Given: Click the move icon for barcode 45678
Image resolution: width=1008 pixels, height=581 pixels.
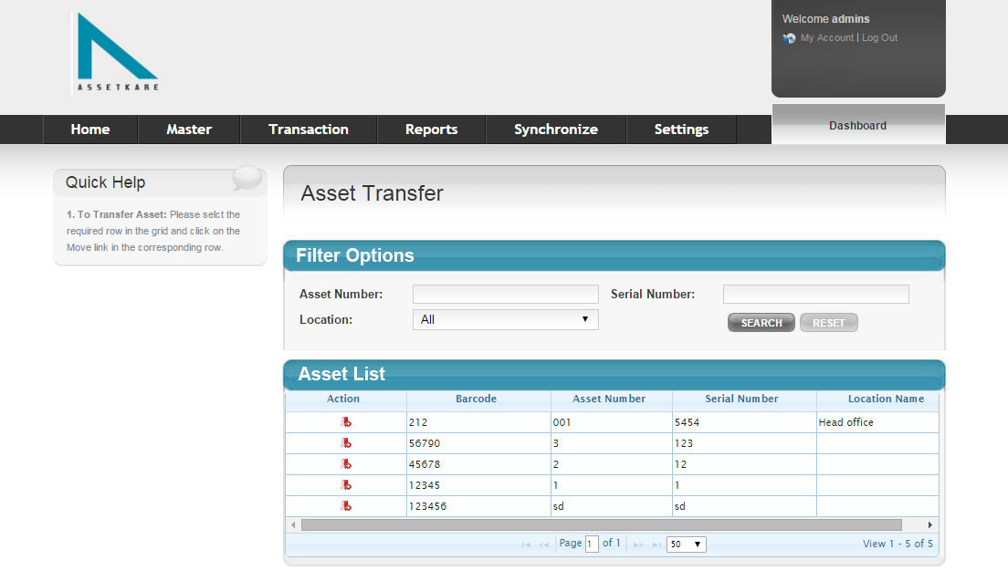Looking at the screenshot, I should (x=346, y=464).
